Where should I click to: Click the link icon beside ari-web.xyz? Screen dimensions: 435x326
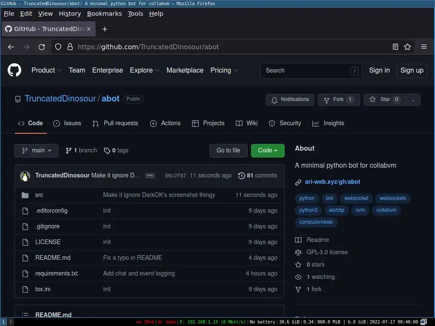tap(298, 182)
